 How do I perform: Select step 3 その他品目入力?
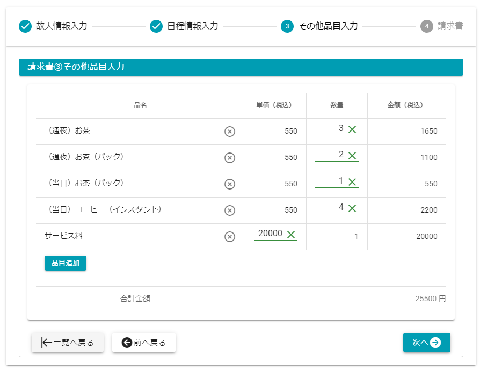319,26
